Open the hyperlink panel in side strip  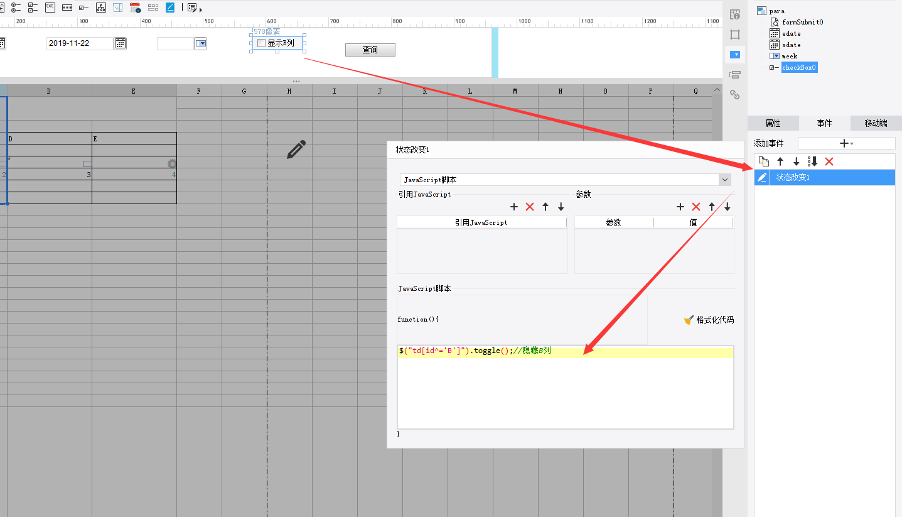735,95
